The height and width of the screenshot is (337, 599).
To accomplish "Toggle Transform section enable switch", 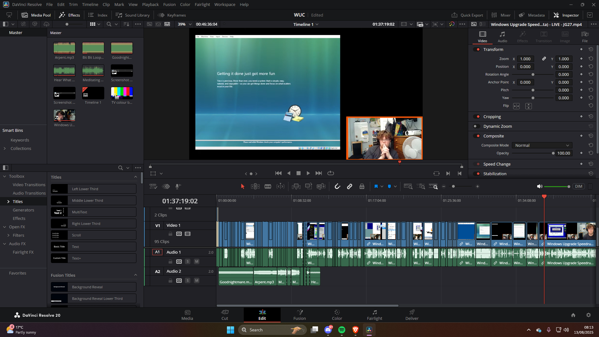I will tap(477, 49).
